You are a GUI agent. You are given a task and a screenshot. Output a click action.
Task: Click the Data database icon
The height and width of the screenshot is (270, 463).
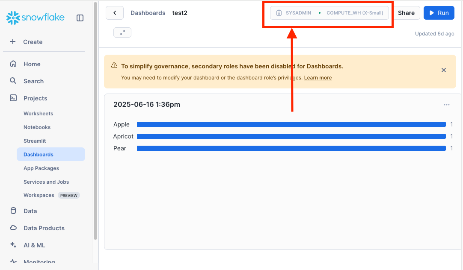click(13, 211)
